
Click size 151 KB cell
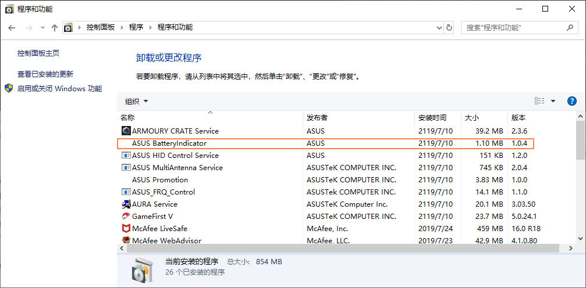pos(491,155)
